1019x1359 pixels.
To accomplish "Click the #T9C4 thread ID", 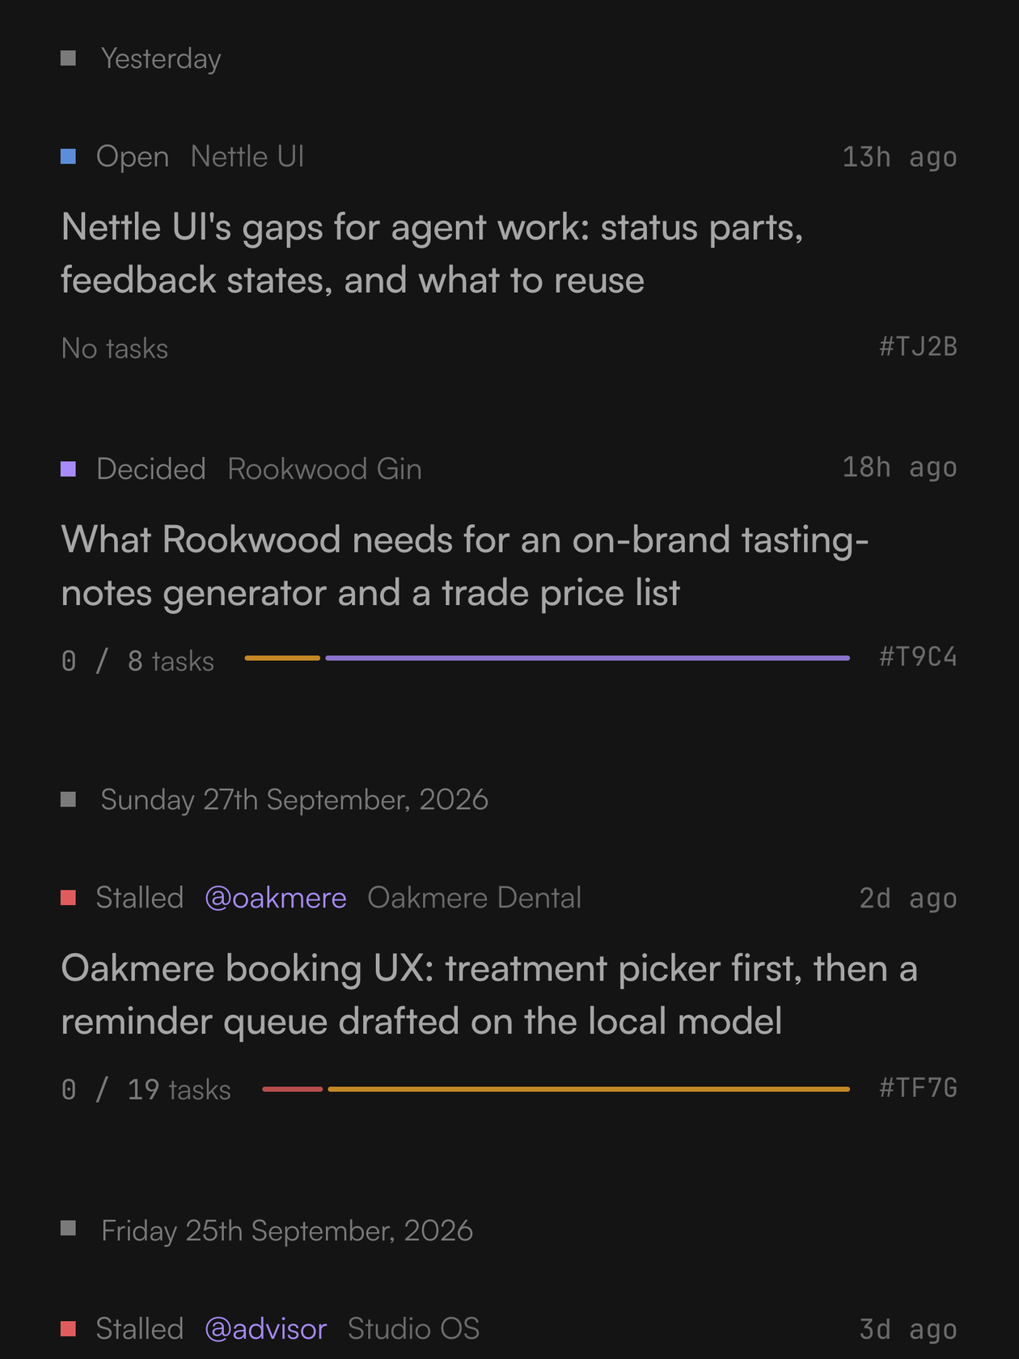I will (918, 656).
